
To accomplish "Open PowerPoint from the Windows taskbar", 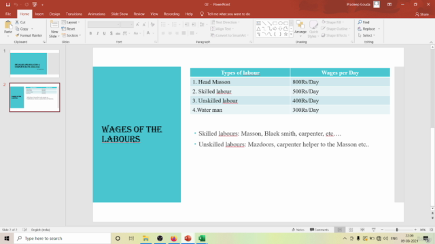I will coord(188,238).
